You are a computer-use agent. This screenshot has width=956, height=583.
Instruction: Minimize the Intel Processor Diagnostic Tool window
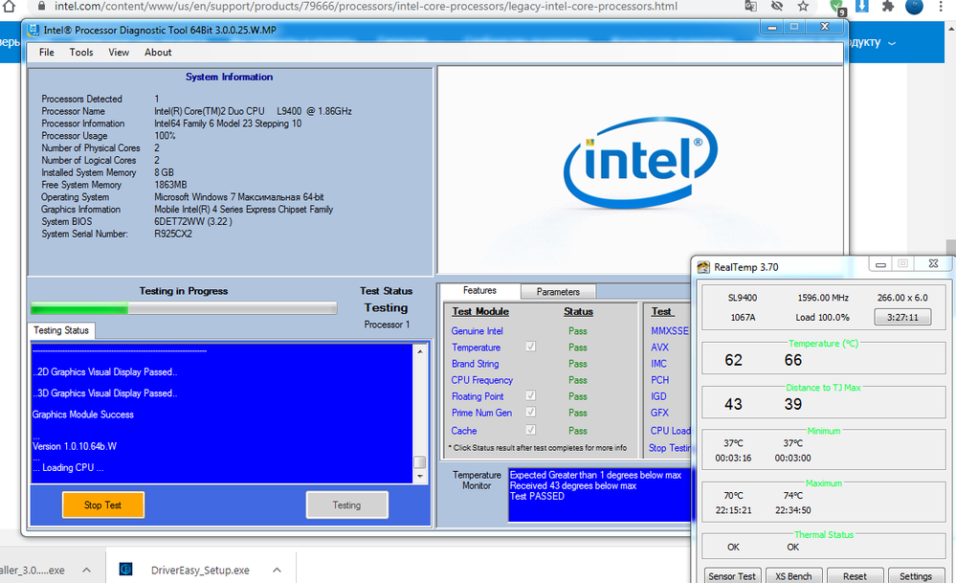(772, 28)
